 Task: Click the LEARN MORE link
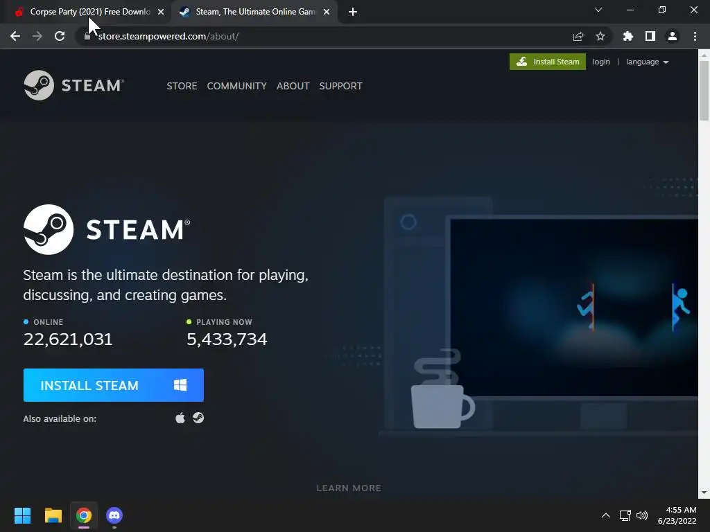click(349, 488)
